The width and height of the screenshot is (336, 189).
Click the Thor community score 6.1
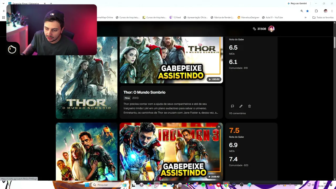233,62
